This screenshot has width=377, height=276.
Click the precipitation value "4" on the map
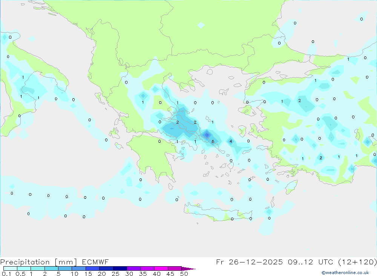click(x=231, y=141)
